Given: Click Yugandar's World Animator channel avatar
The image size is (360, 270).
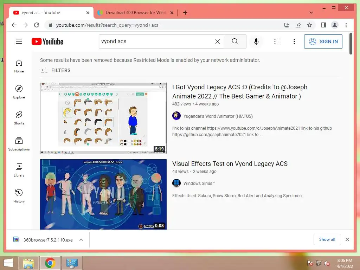Looking at the screenshot, I should [176, 116].
